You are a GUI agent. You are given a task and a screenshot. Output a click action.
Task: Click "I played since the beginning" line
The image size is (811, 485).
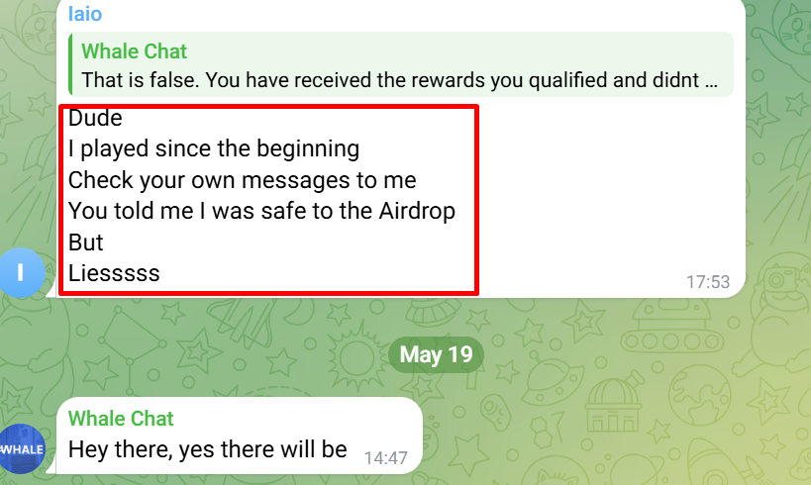click(214, 148)
